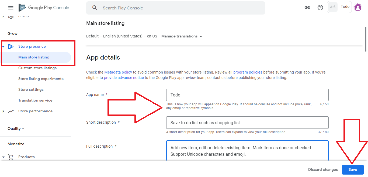Open Store listing experiments page

click(x=41, y=79)
